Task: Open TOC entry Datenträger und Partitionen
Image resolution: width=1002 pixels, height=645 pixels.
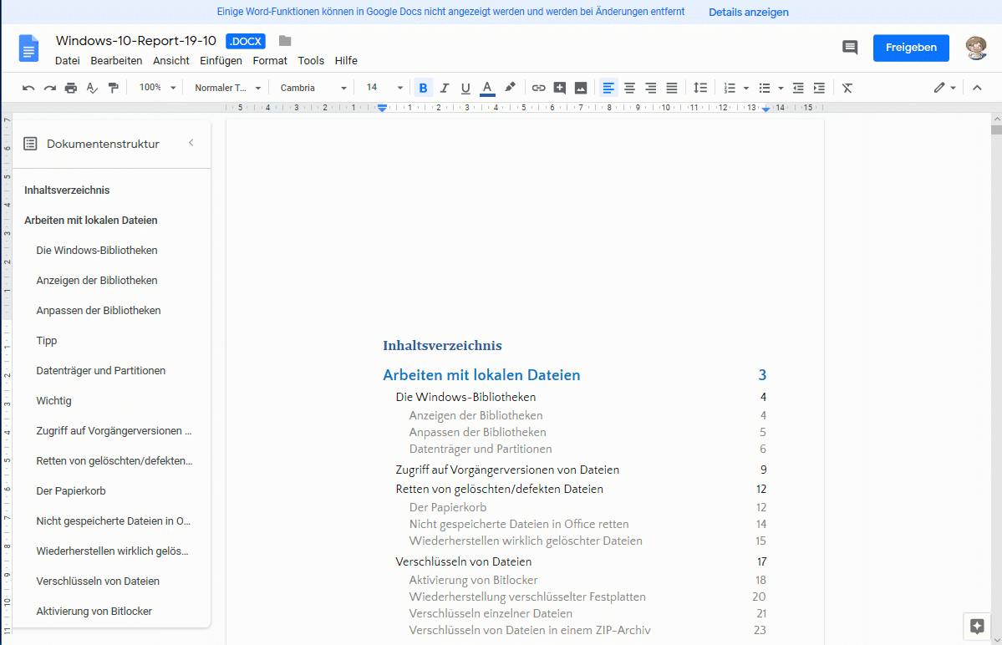Action: click(481, 449)
